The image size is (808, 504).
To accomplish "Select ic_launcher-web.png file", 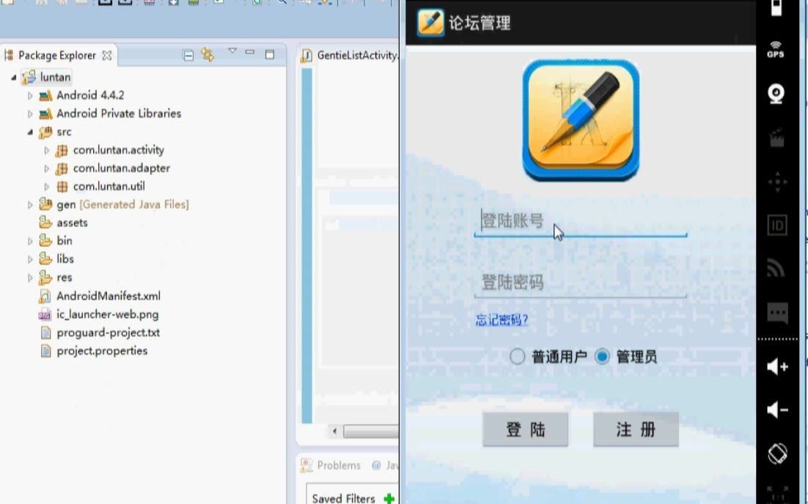I will [107, 314].
